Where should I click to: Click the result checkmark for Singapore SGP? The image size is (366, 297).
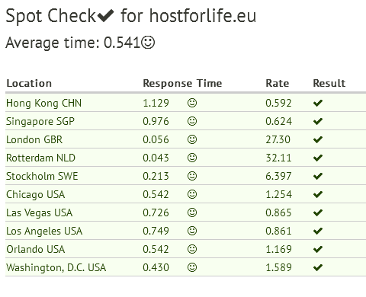tap(318, 121)
